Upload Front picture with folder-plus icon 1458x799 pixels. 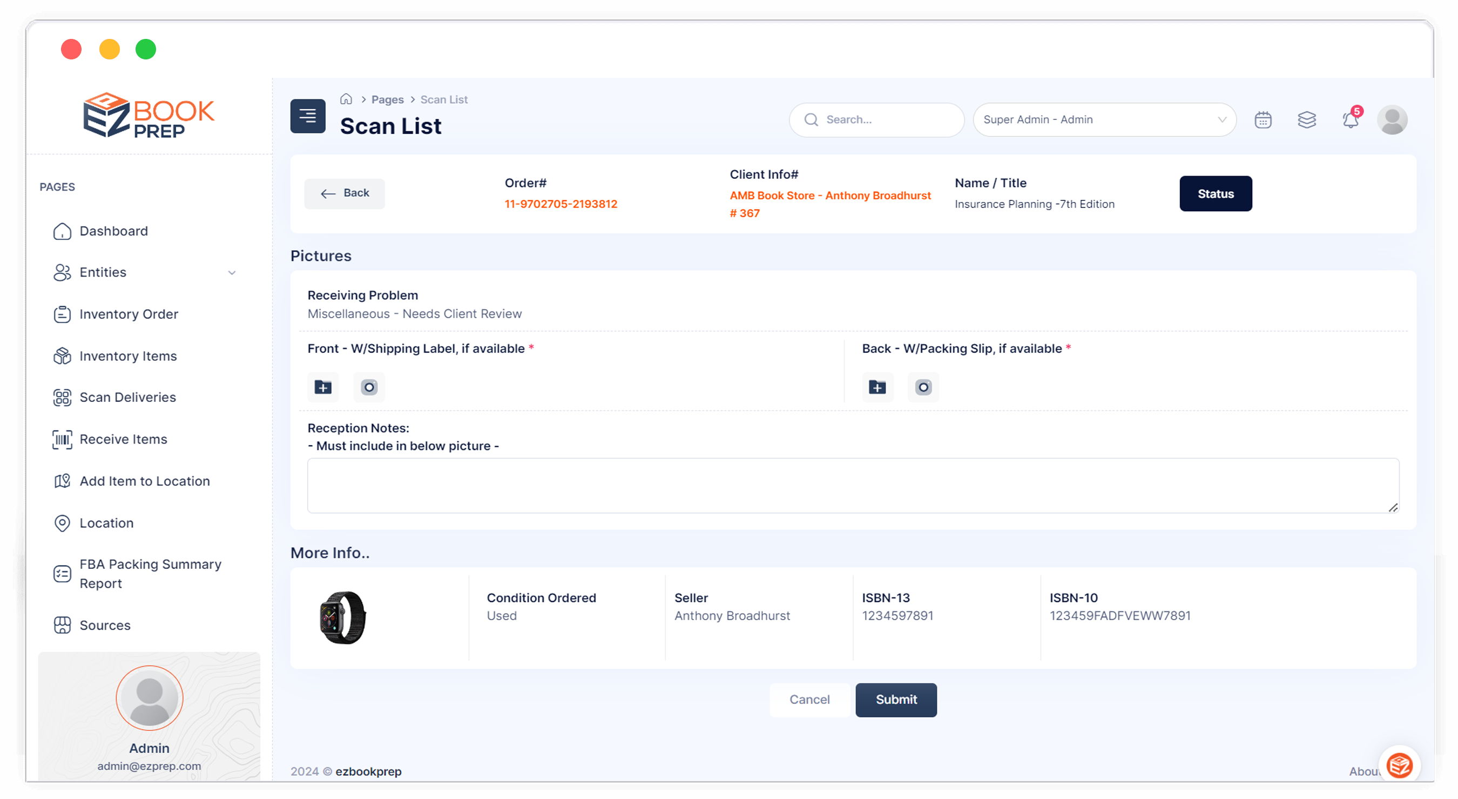coord(323,387)
